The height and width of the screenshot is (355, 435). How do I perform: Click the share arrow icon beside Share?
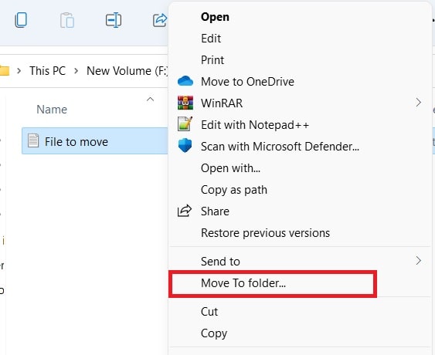point(185,211)
